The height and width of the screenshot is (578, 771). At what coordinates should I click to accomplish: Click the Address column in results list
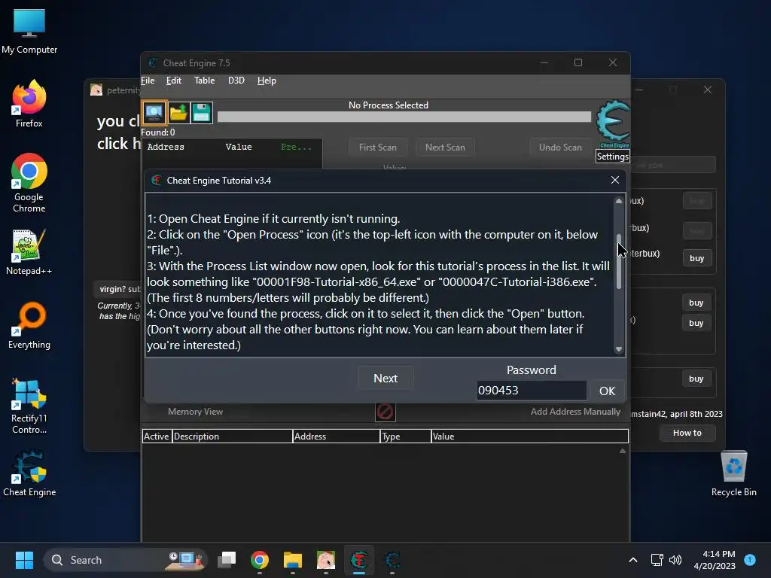166,147
